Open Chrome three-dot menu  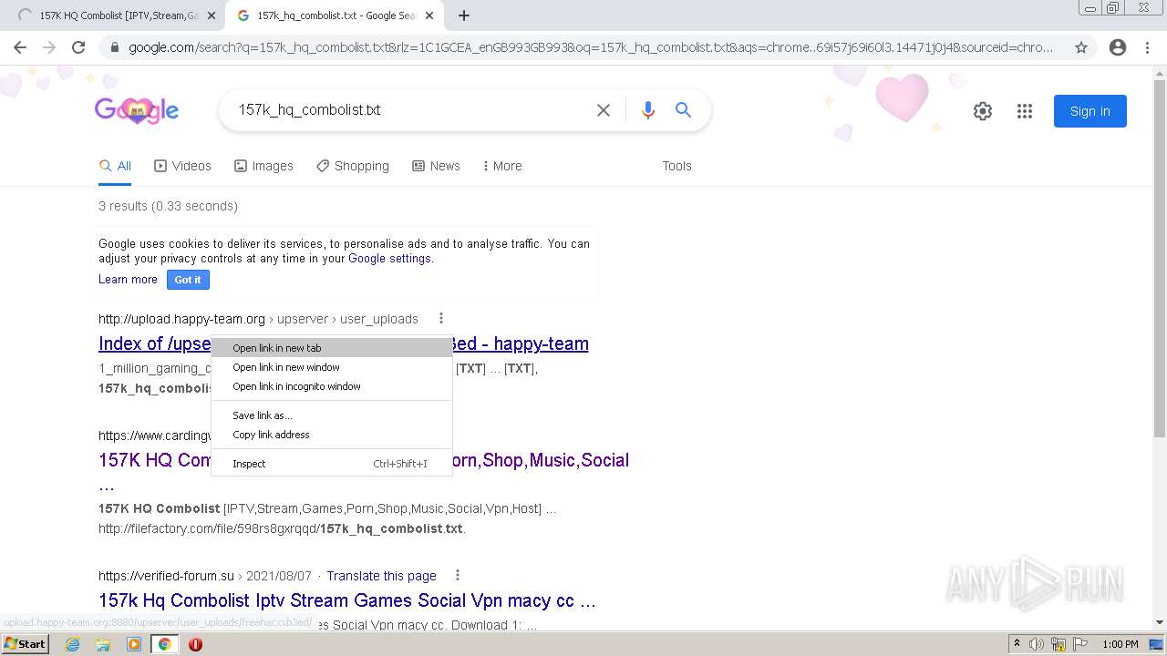click(1147, 47)
